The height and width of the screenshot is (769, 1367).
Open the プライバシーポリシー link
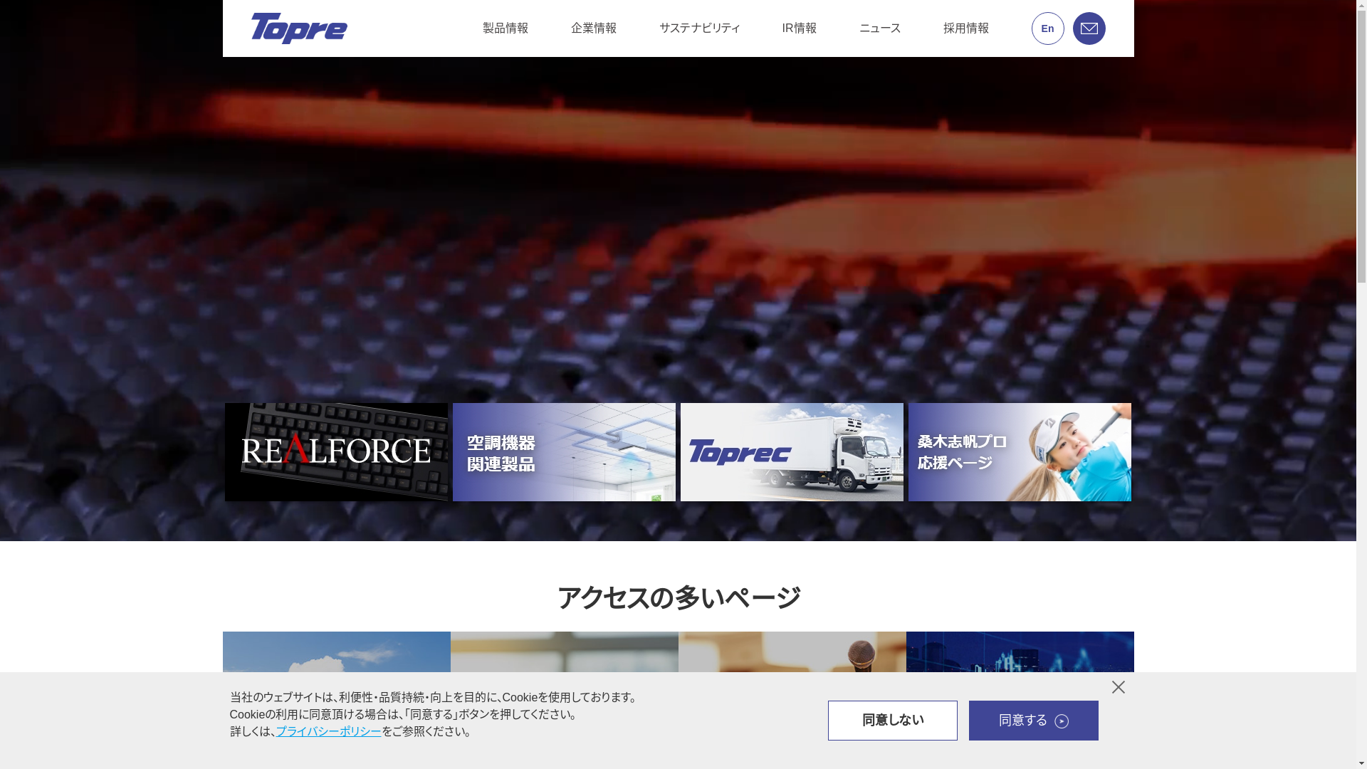coord(328,731)
